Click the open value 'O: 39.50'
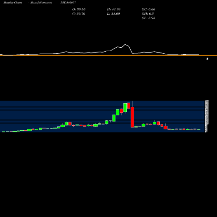The image size is (217, 217). (79, 10)
